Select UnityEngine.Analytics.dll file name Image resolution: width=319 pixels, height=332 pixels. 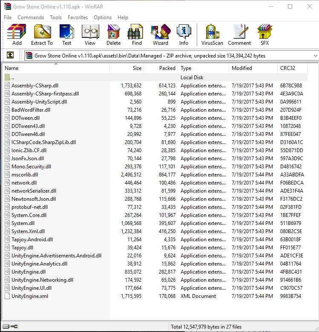(39, 264)
